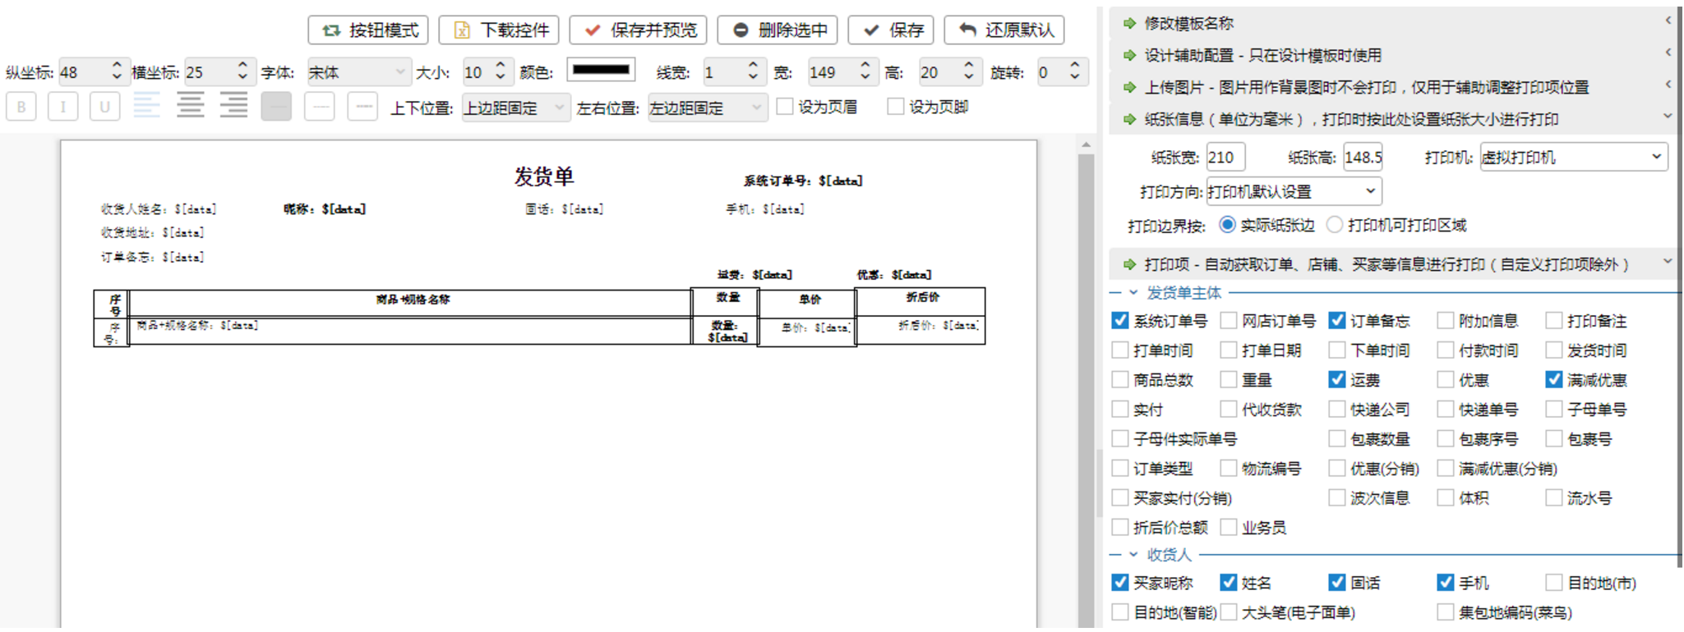Collapse the 发货单主体 group
The image size is (1684, 632).
tap(1133, 292)
